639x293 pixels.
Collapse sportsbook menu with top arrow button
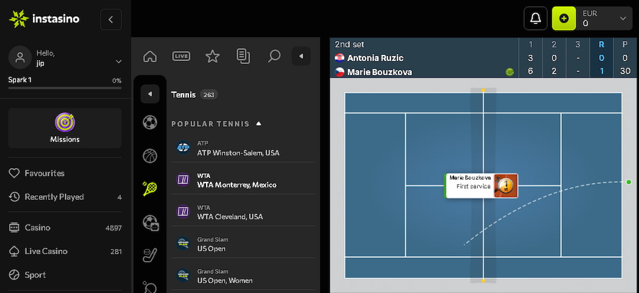[301, 56]
